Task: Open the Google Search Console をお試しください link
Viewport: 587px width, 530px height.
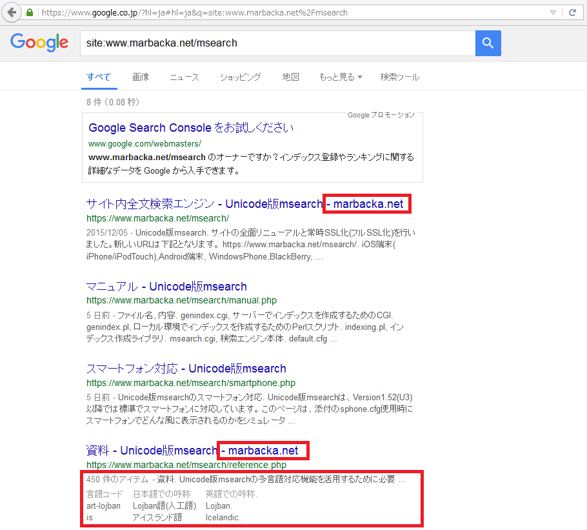Action: 191,128
